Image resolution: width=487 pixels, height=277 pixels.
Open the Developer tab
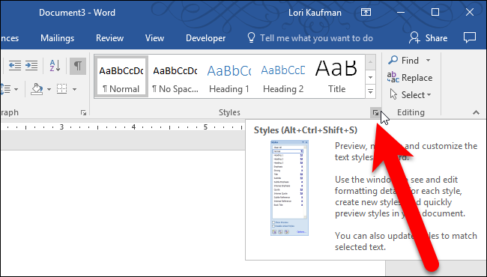pyautogui.click(x=205, y=38)
